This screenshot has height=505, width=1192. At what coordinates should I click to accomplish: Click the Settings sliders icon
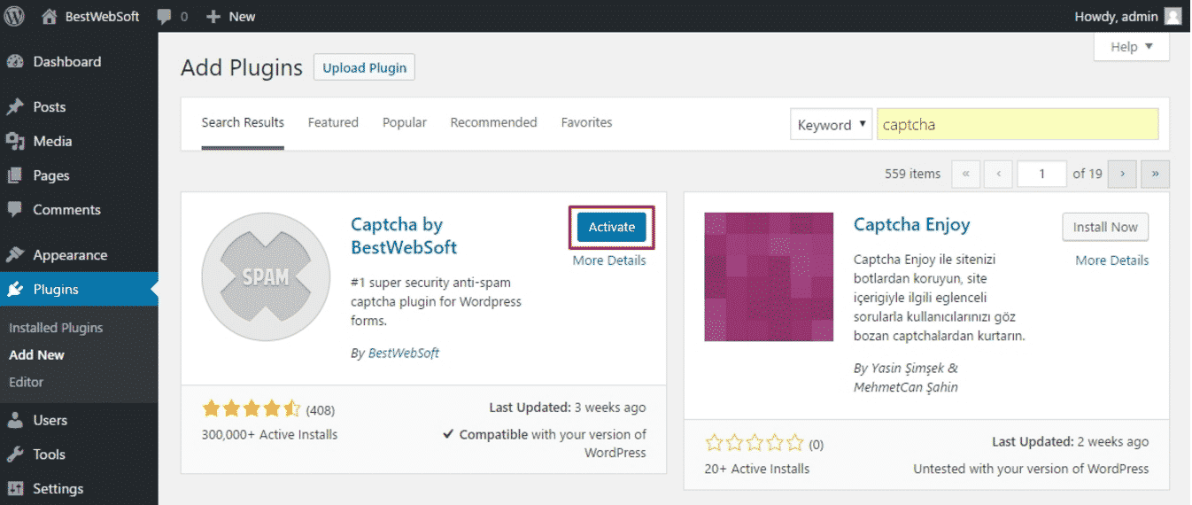15,489
